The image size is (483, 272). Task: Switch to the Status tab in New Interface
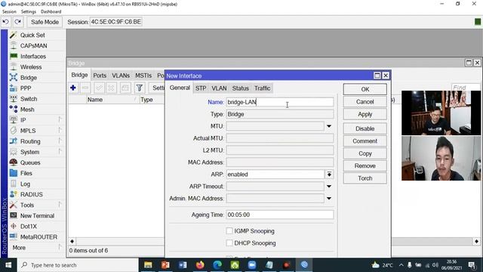click(240, 88)
